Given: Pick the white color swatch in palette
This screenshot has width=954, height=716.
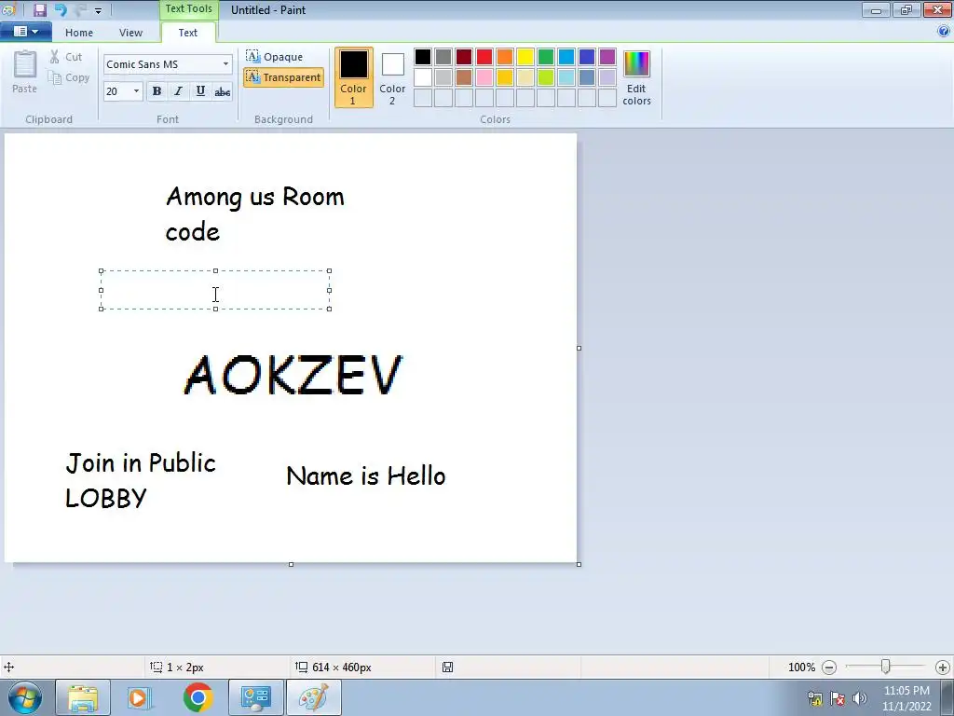Looking at the screenshot, I should 423,77.
